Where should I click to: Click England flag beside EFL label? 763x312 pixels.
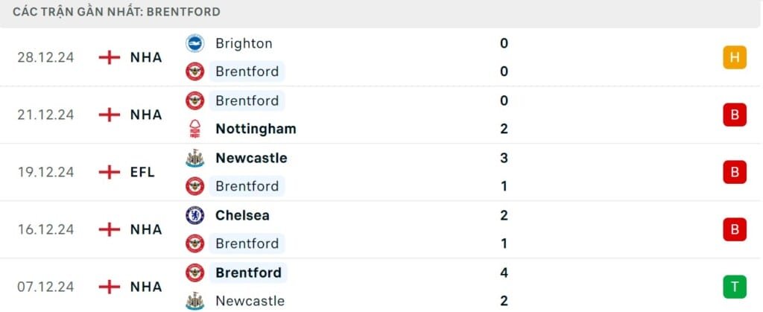coord(110,172)
